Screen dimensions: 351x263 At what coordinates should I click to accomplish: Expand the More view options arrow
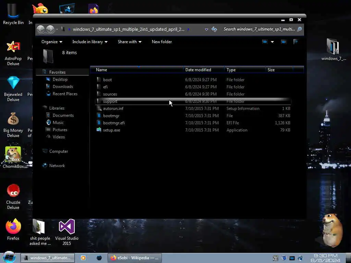point(272,42)
